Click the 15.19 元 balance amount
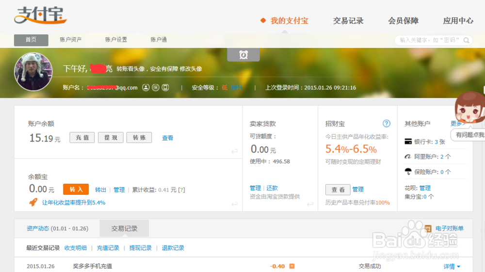485x272 pixels. pyautogui.click(x=45, y=138)
